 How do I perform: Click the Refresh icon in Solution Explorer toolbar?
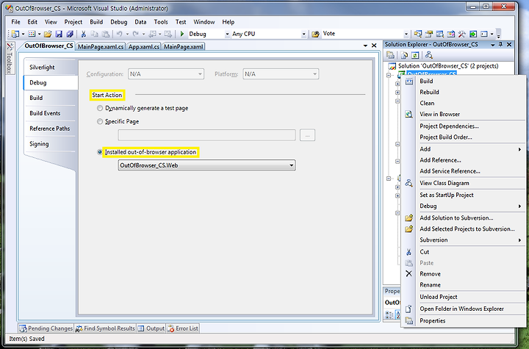[x=415, y=55]
